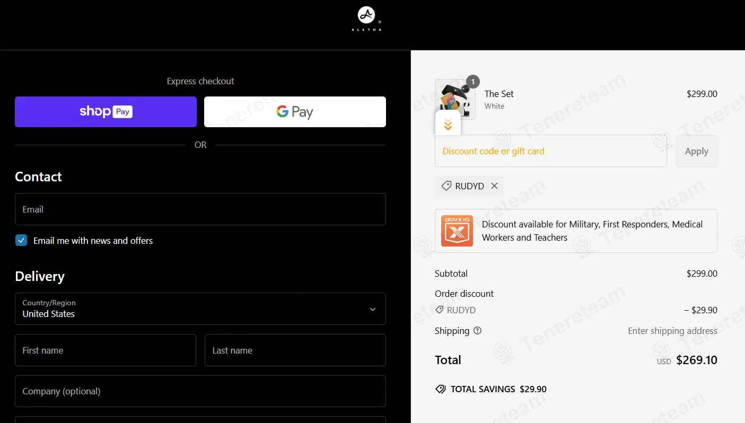Open the Shipping help question mark icon
745x423 pixels.
(477, 331)
